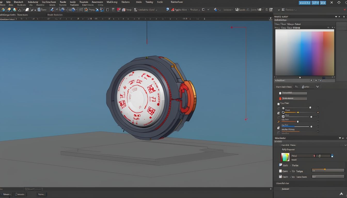This screenshot has width=347, height=198.
Task: Click the horizontal scrollbar below the viewport
Action: point(33,189)
